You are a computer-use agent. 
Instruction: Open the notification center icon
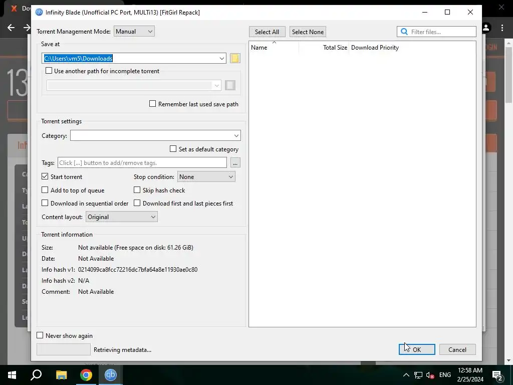497,375
